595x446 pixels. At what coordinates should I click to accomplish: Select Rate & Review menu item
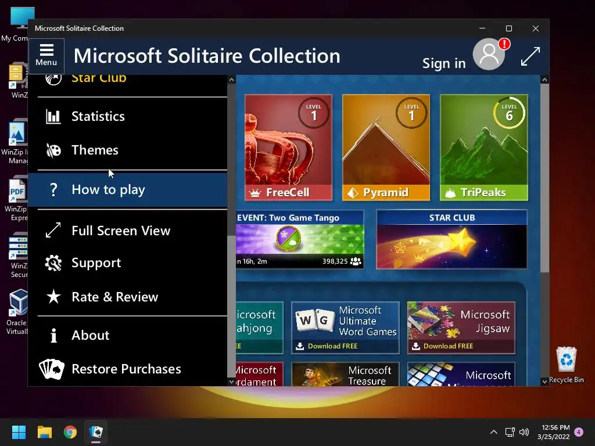(x=127, y=297)
